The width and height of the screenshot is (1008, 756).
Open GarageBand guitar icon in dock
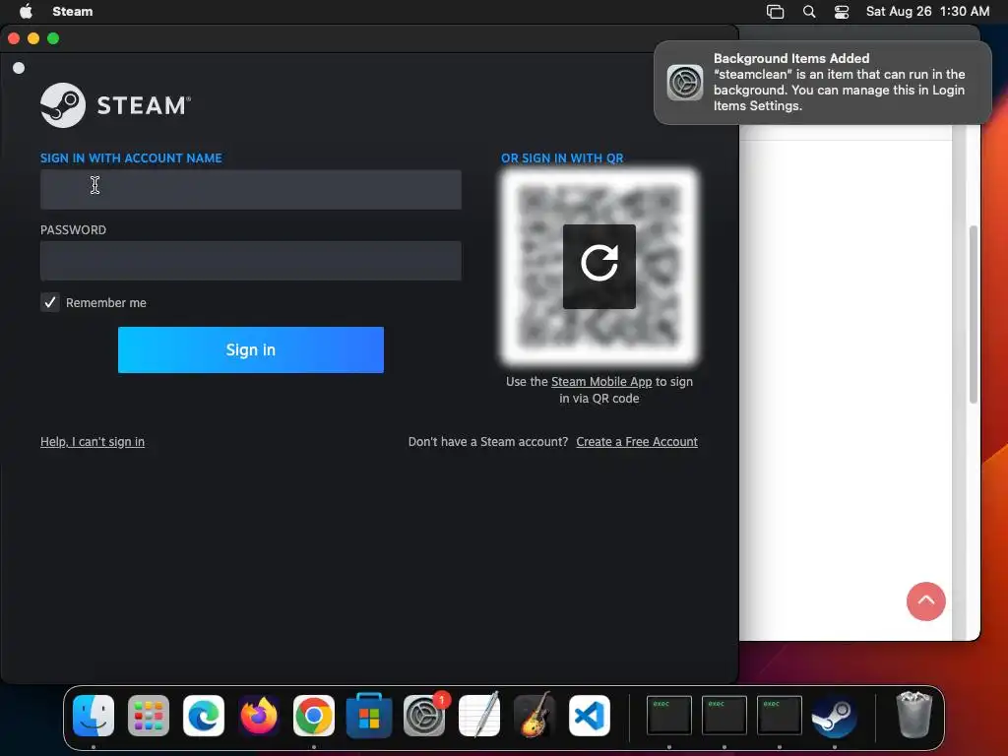click(535, 716)
